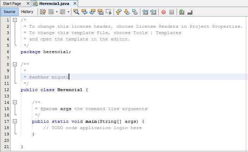
Task: Open the Start Page tab
Action: tap(12, 3)
